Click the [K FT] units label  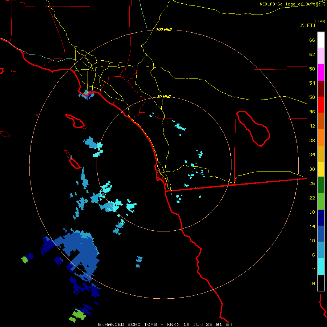point(307,25)
